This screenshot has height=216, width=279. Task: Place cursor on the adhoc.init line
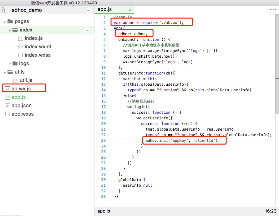click(183, 141)
